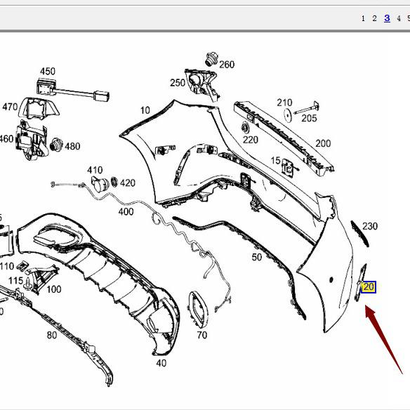Click the exhaust tip trim ring drawing

pyautogui.click(x=198, y=310)
